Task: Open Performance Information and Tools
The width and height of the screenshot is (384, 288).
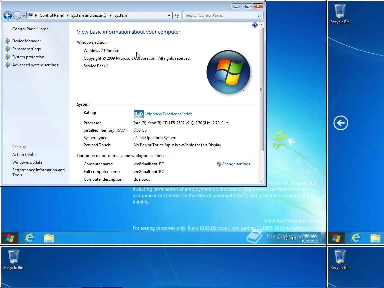Action: (x=38, y=172)
